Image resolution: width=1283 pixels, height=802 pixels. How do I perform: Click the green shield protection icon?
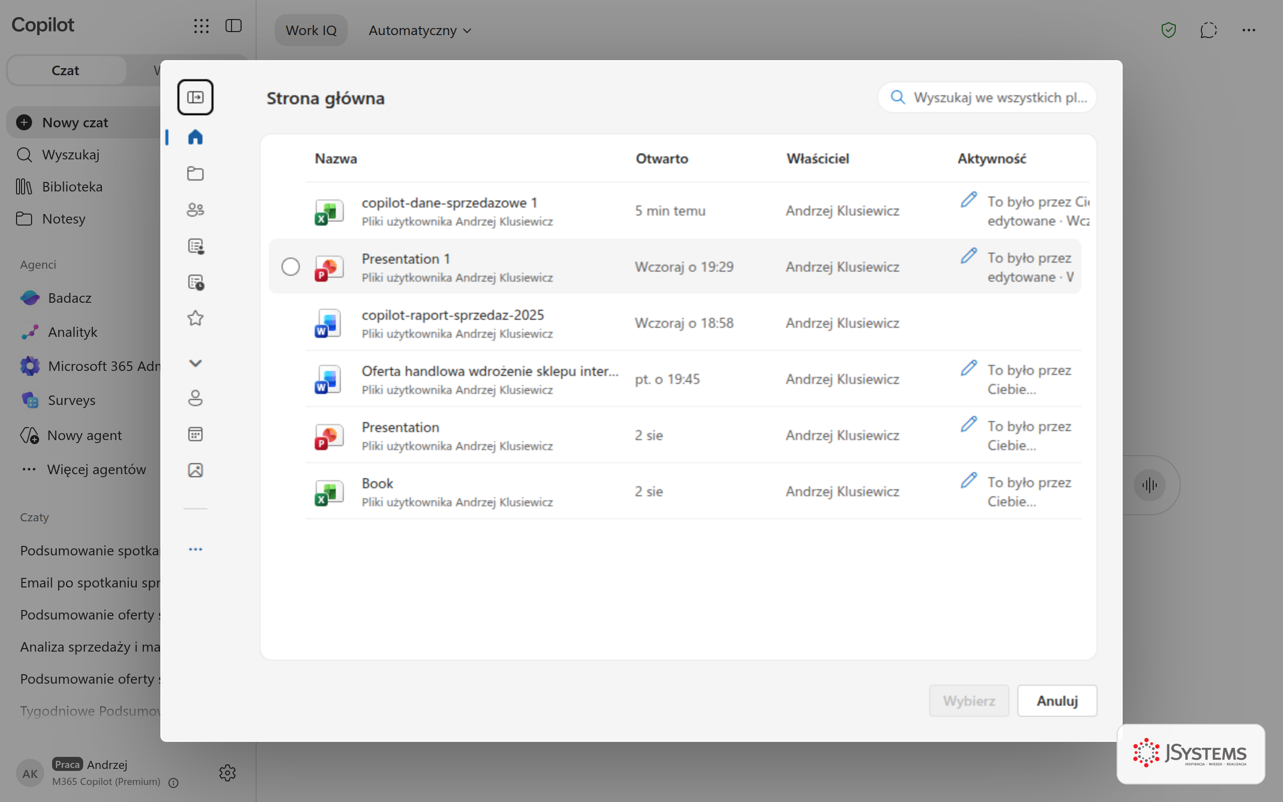(x=1169, y=30)
